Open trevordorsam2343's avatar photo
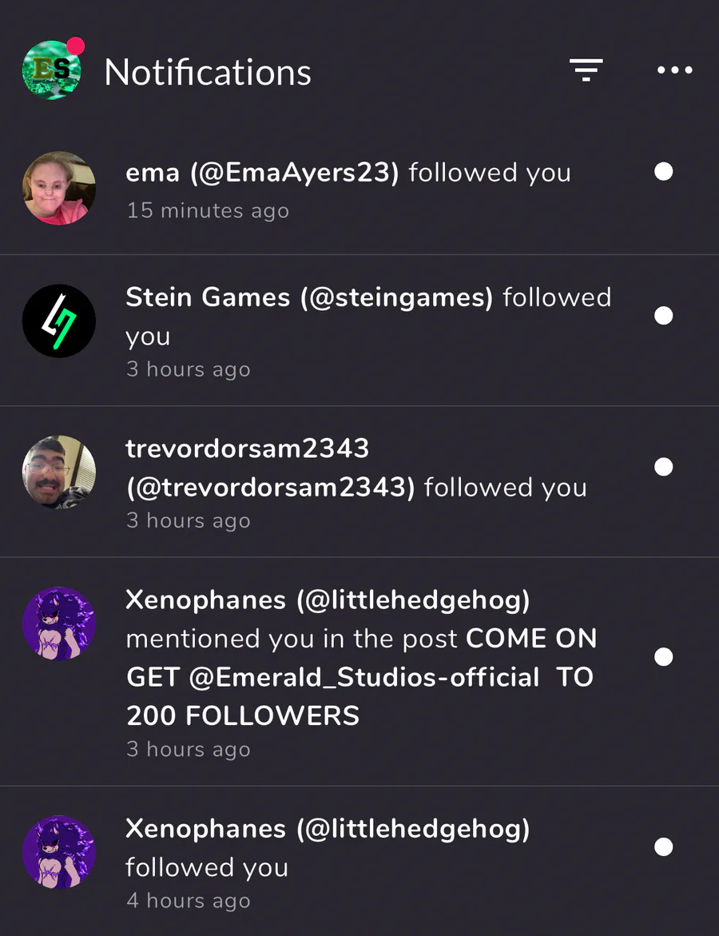The image size is (719, 936). pyautogui.click(x=59, y=472)
